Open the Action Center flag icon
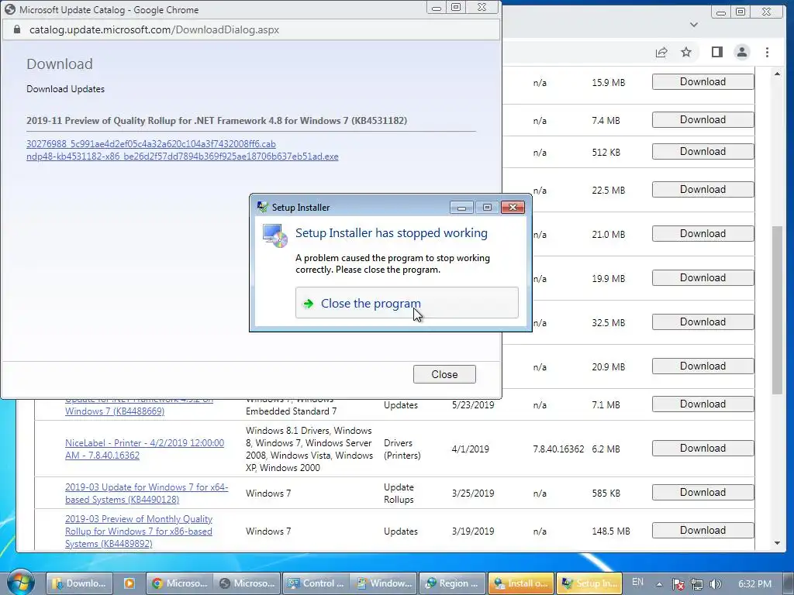The width and height of the screenshot is (794, 595). pos(678,584)
